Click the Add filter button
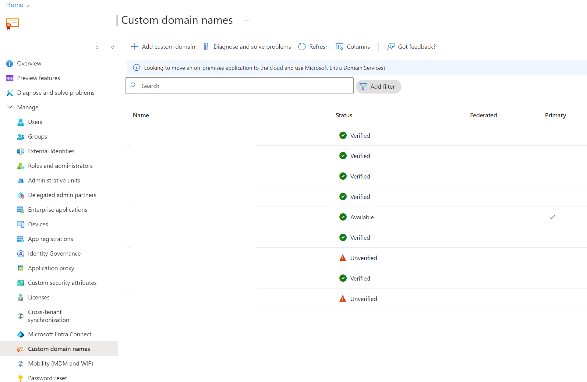 378,87
